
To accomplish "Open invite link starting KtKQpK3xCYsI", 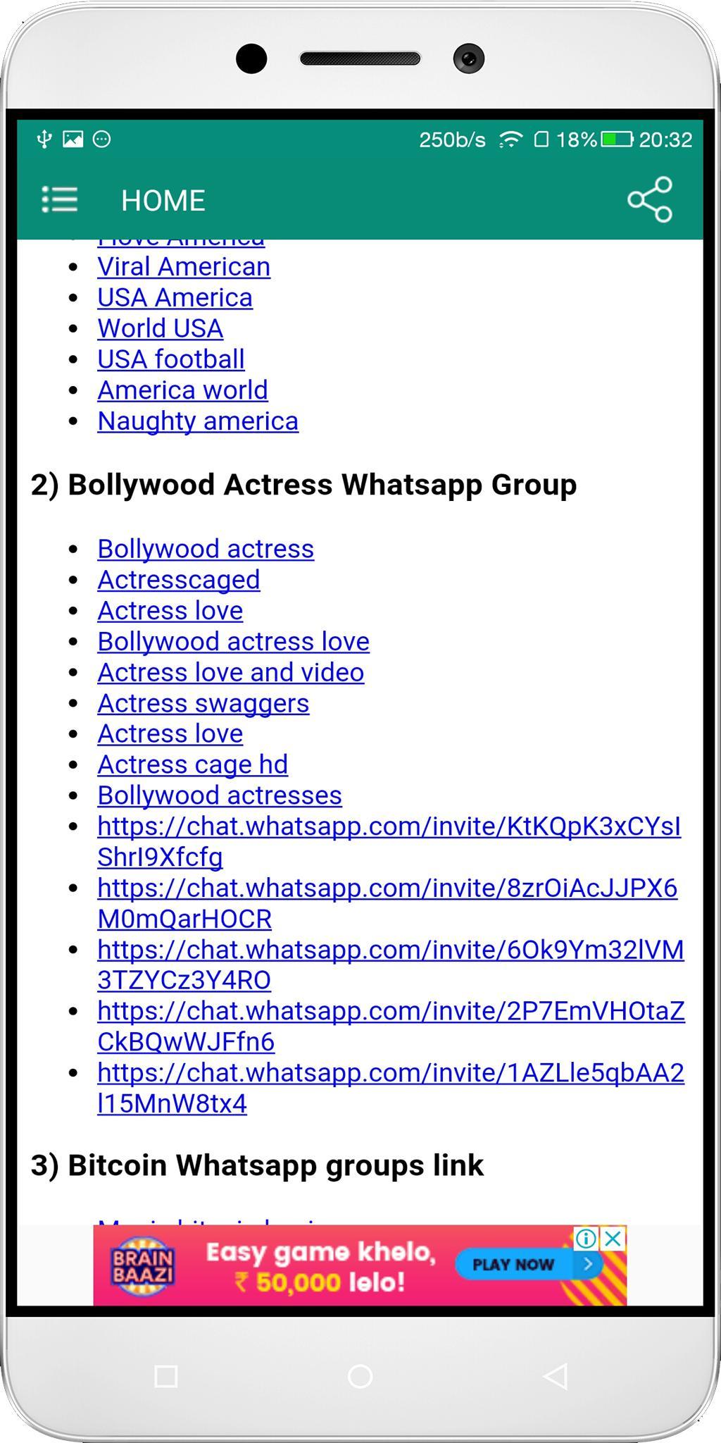I will click(x=389, y=842).
